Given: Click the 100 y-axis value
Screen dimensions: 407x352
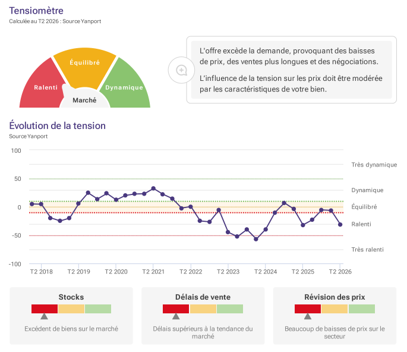Looking at the screenshot, I should click(x=16, y=150).
